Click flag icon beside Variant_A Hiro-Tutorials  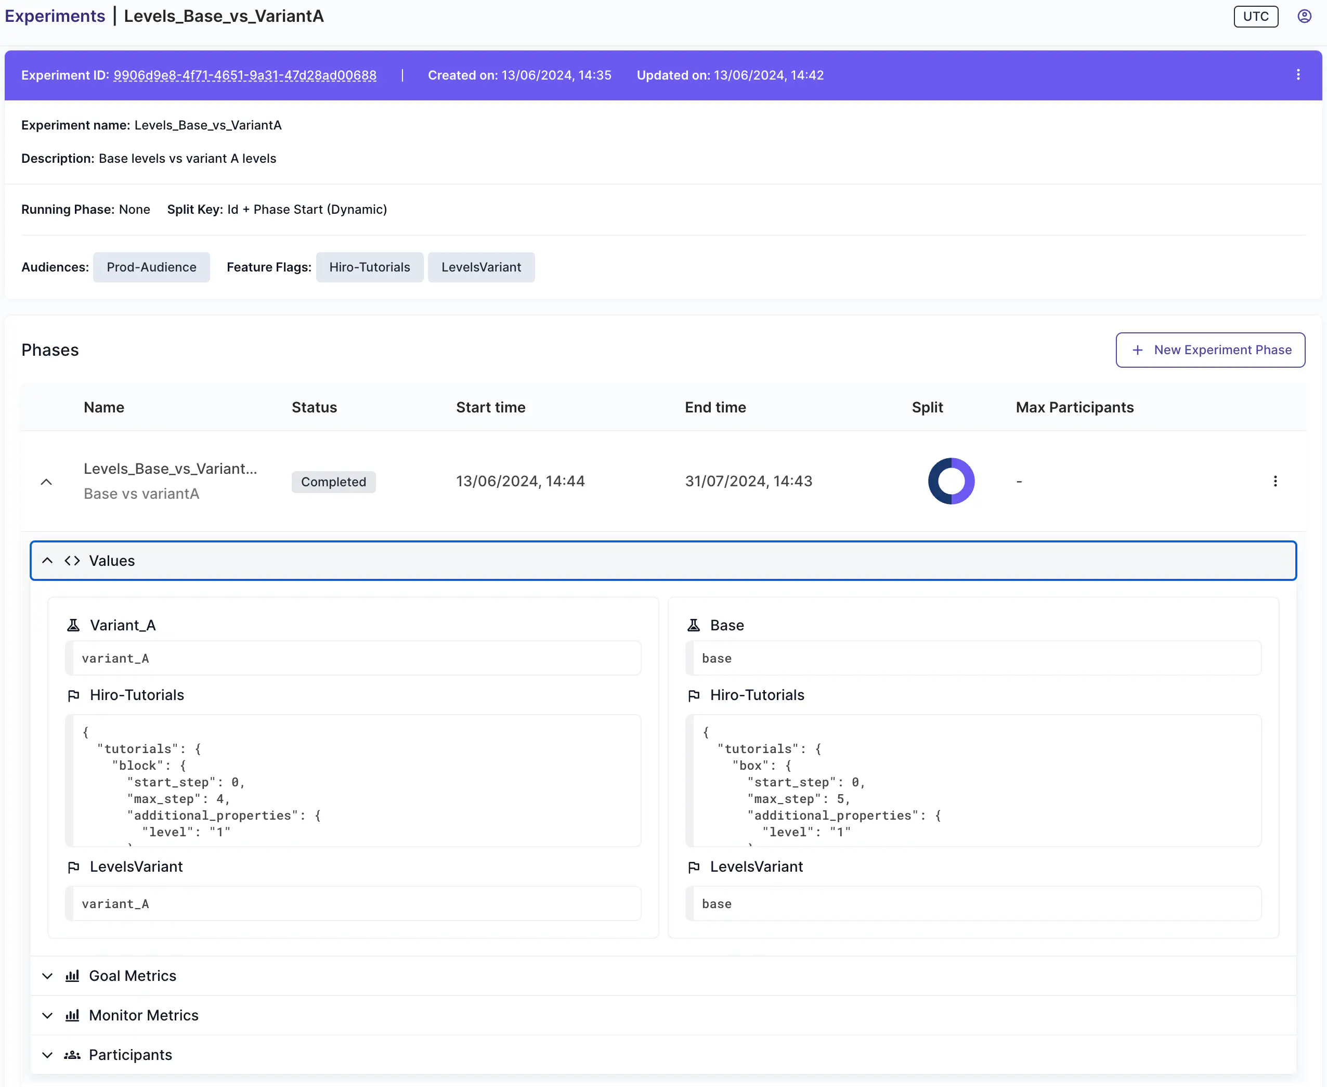(73, 695)
